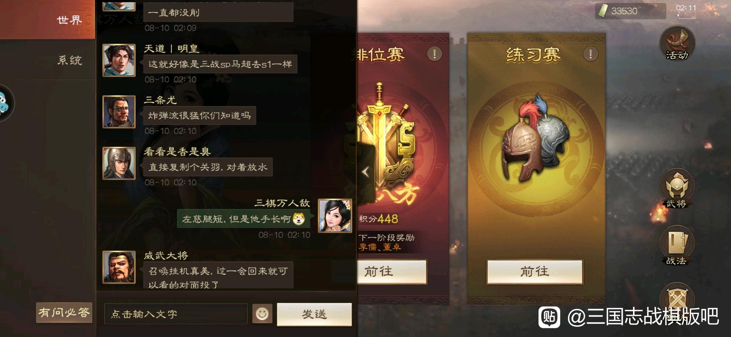Click 天道|明皇 player avatar
731x337 pixels.
pyautogui.click(x=119, y=60)
